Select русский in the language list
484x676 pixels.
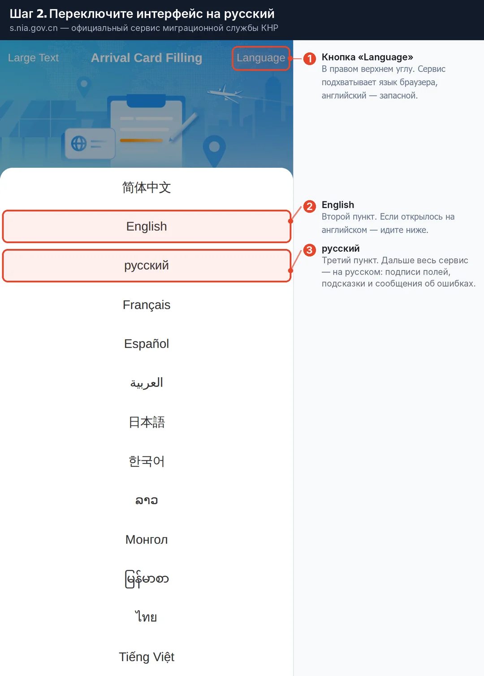(x=147, y=266)
